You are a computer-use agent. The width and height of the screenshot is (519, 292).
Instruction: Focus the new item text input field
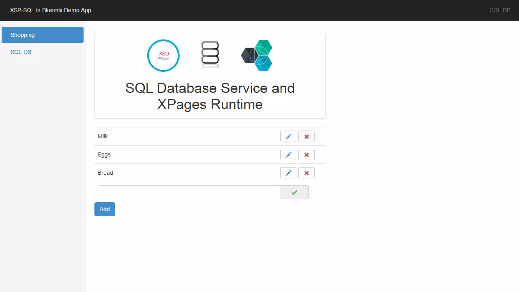coord(189,192)
